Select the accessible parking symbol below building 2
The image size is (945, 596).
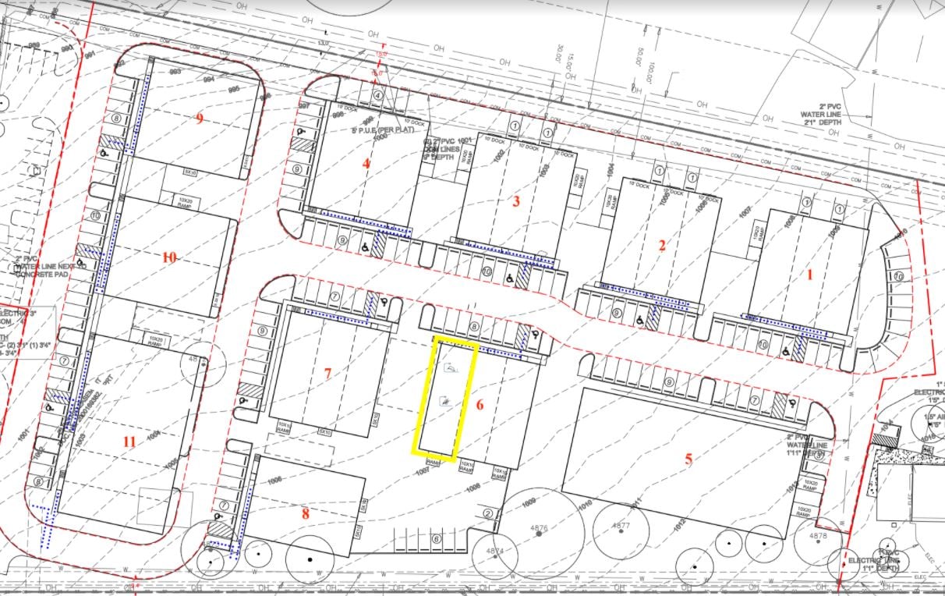pos(639,319)
